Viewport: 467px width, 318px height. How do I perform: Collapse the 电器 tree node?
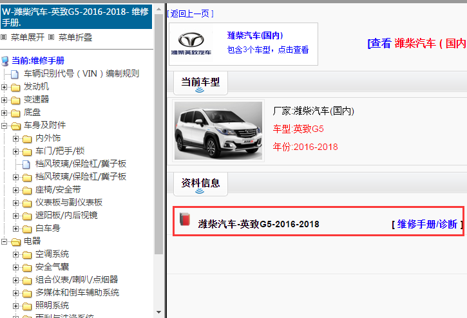coord(4,242)
